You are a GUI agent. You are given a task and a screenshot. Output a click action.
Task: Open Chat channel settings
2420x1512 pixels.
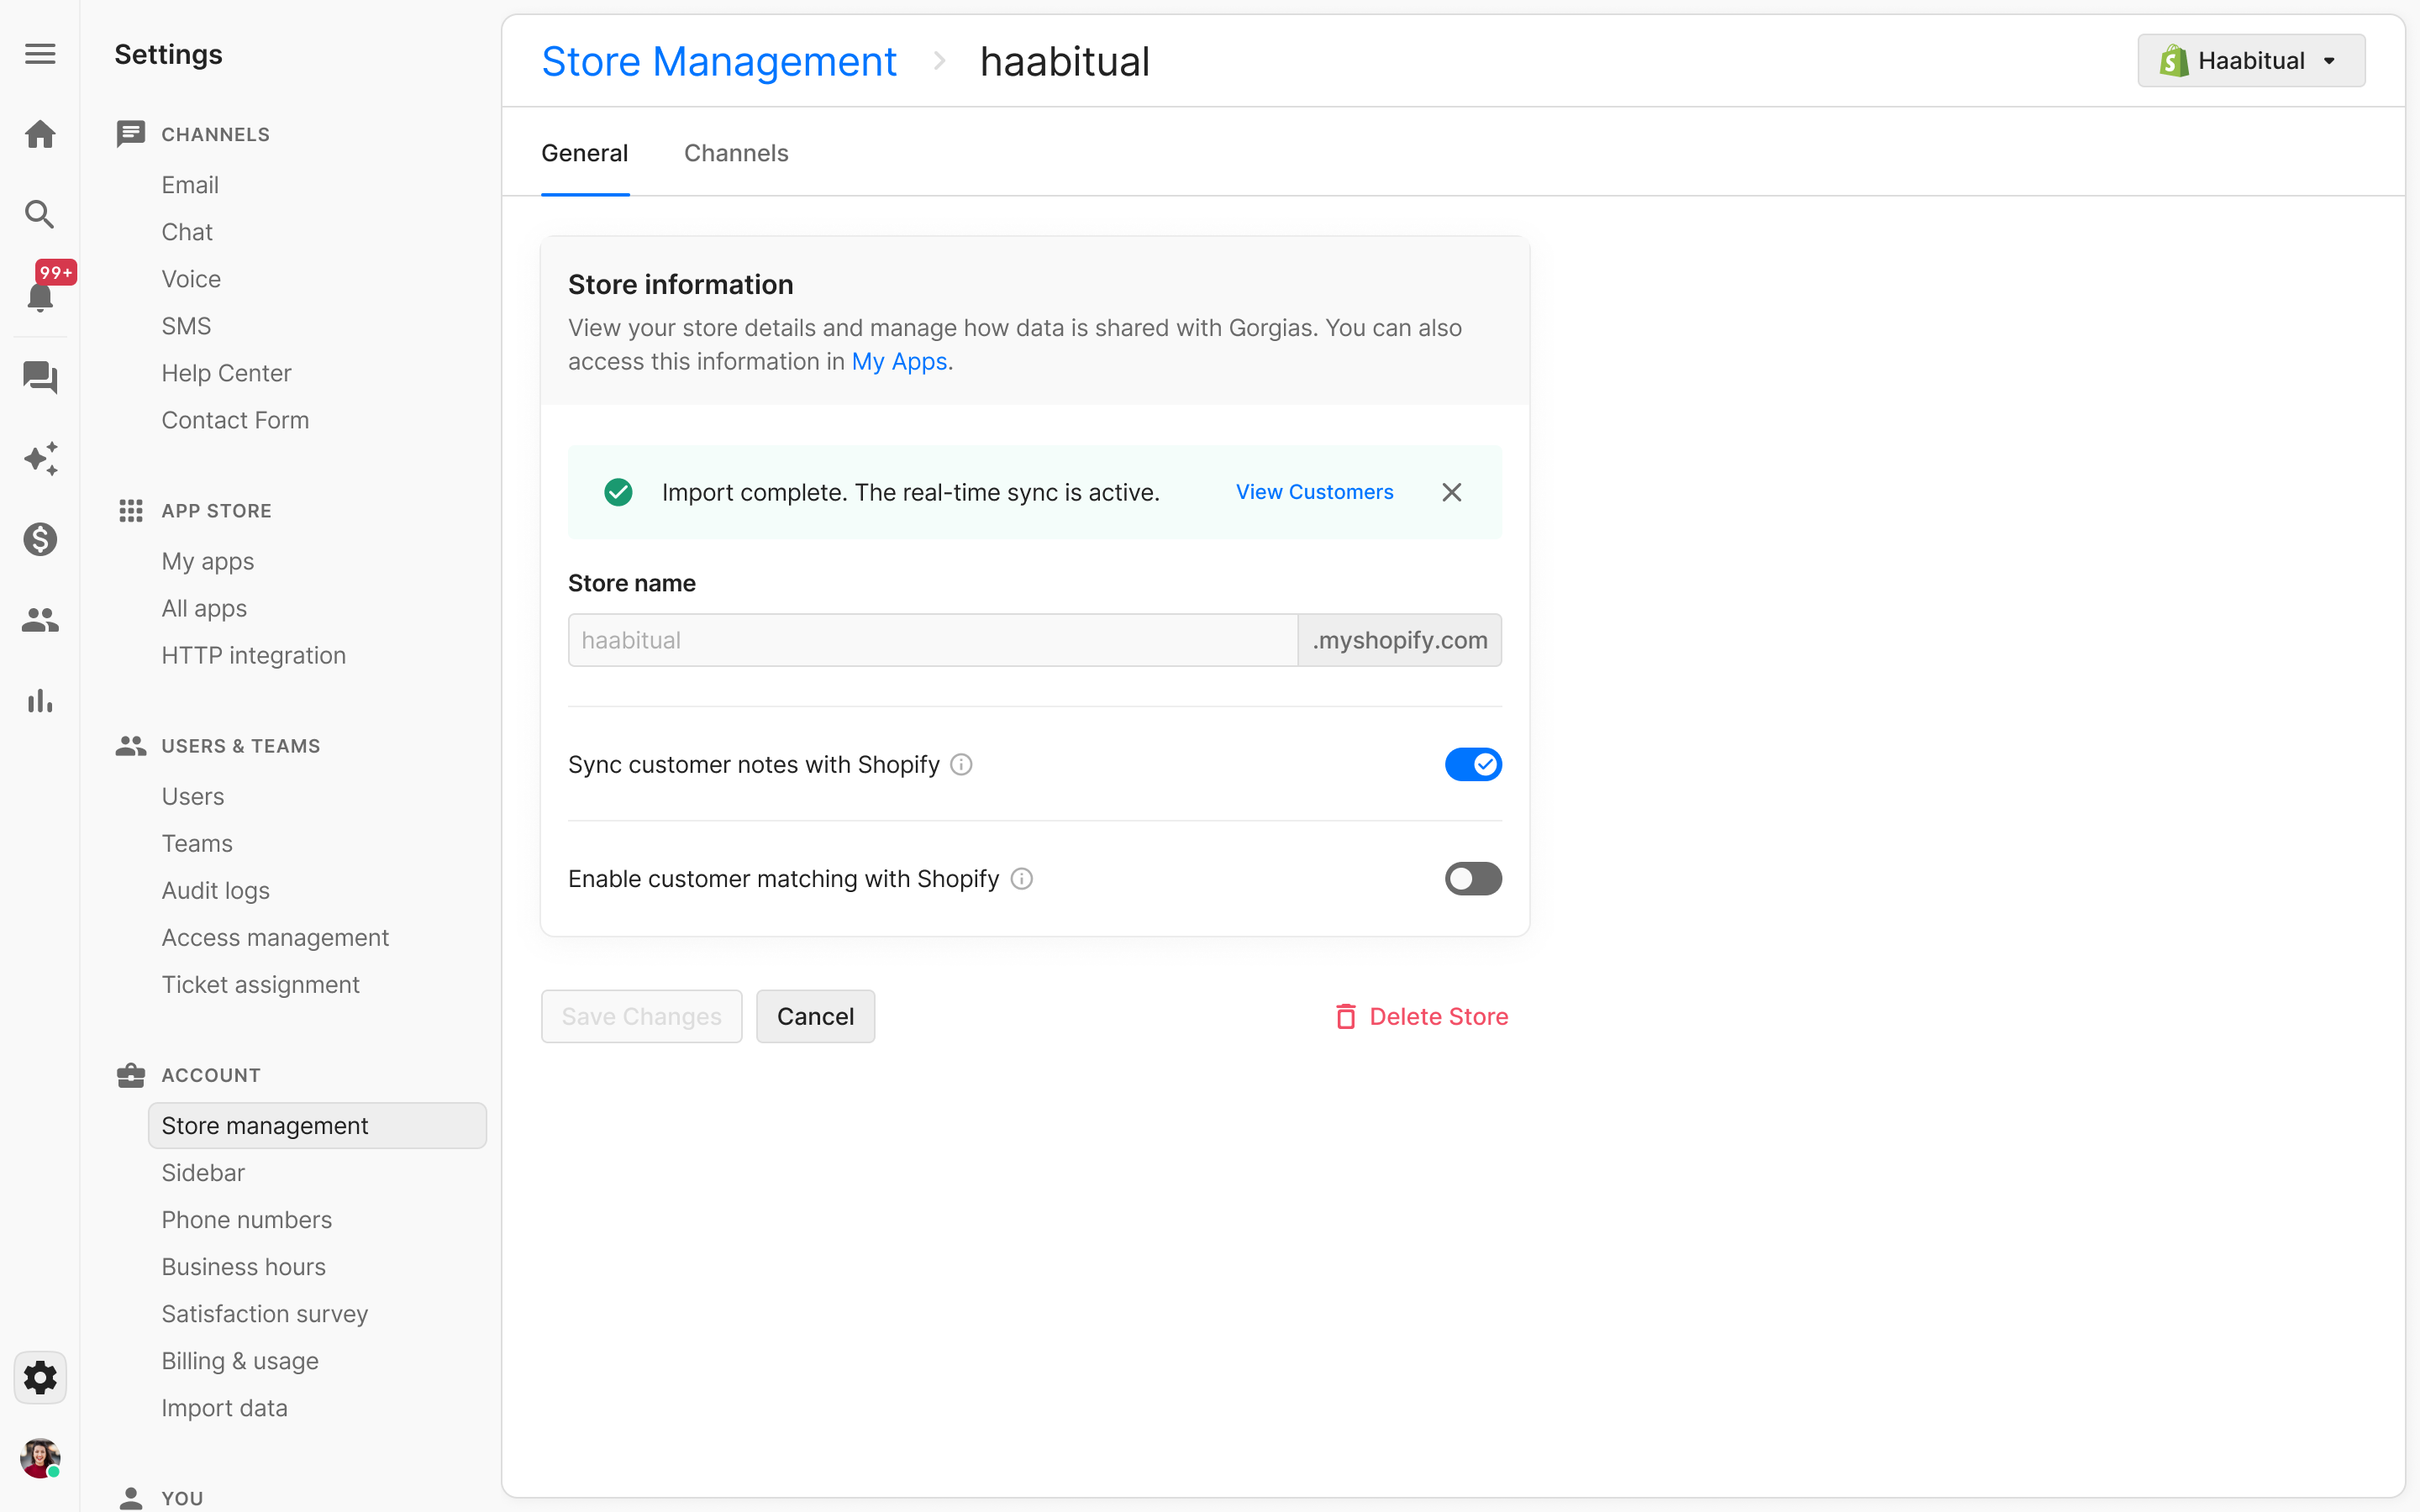(187, 232)
